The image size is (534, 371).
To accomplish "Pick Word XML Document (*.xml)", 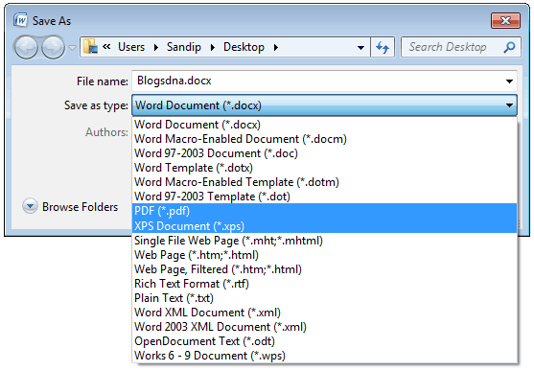I will (x=324, y=313).
